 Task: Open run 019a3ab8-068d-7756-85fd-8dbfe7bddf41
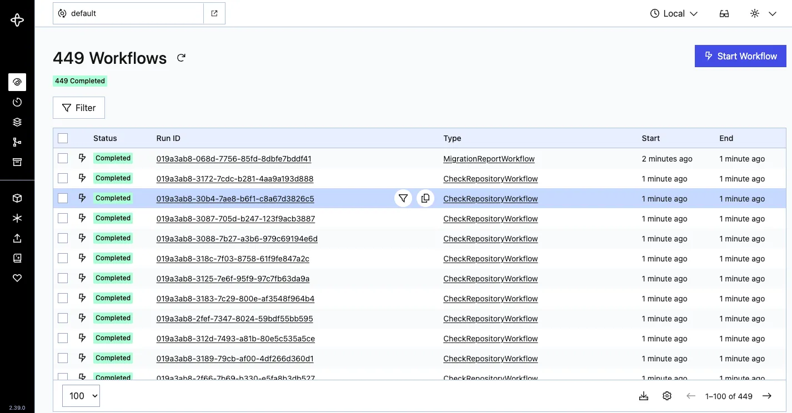tap(234, 159)
